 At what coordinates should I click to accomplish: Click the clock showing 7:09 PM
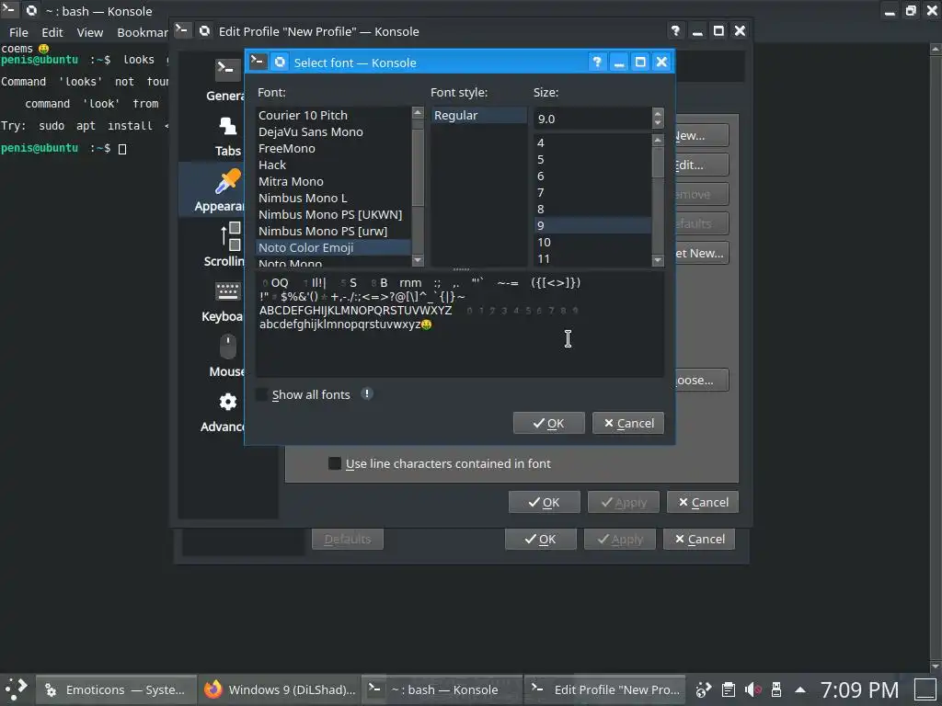point(859,689)
